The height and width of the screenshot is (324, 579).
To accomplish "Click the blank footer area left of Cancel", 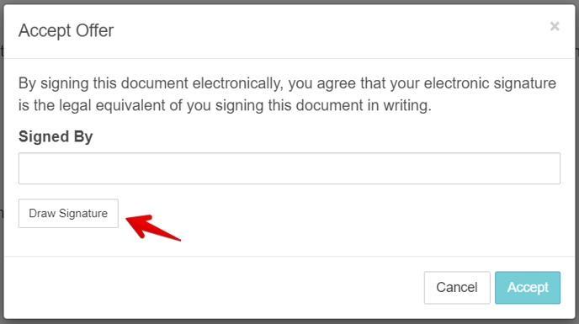I will coord(214,288).
